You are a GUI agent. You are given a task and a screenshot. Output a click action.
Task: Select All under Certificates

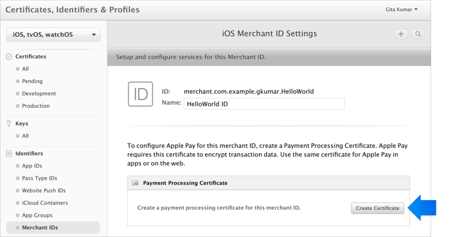click(x=26, y=69)
